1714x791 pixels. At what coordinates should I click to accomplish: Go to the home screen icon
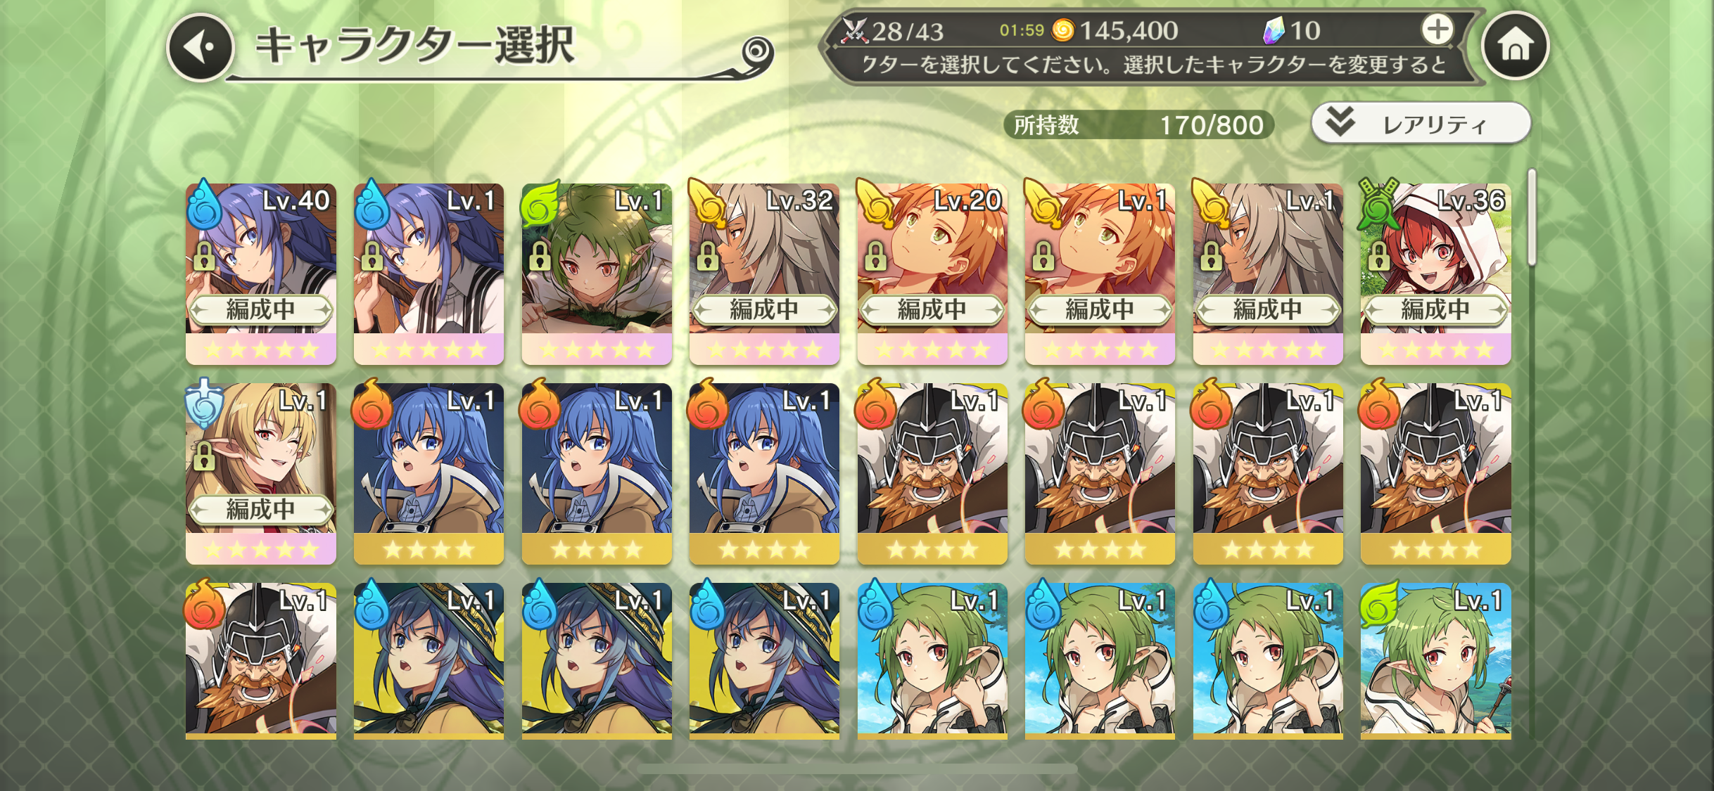coord(1515,46)
